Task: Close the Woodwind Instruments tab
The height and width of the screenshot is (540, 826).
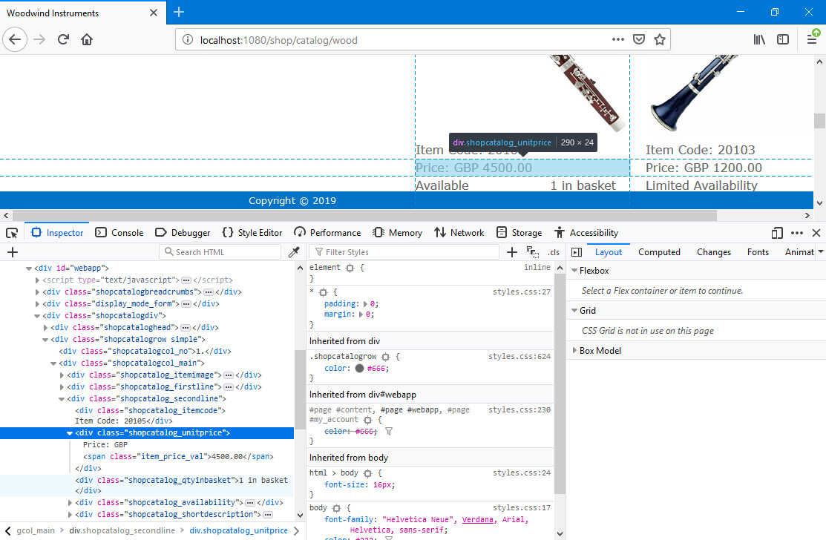Action: tap(154, 13)
